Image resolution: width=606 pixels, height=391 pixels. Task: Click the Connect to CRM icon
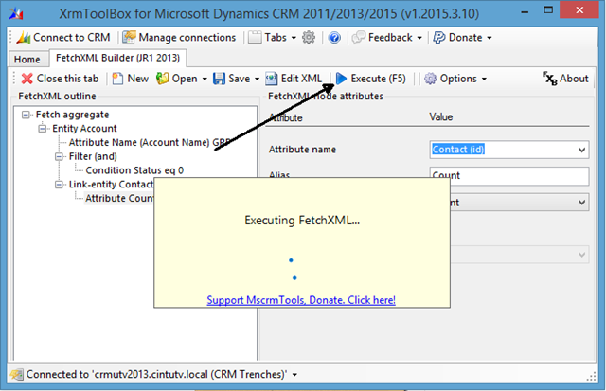[x=24, y=38]
